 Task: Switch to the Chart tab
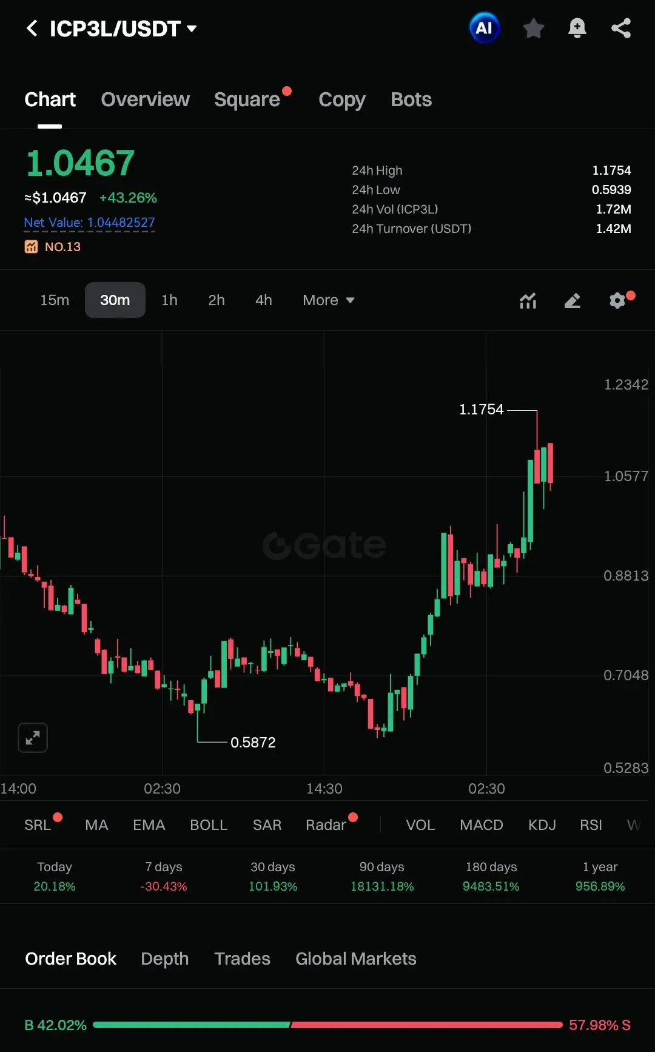pyautogui.click(x=50, y=99)
